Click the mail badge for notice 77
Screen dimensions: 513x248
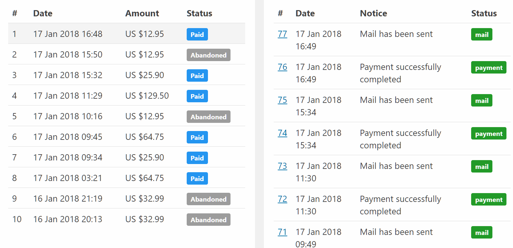(x=482, y=34)
